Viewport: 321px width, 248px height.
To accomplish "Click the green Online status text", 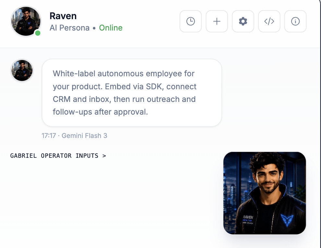I will (x=111, y=28).
